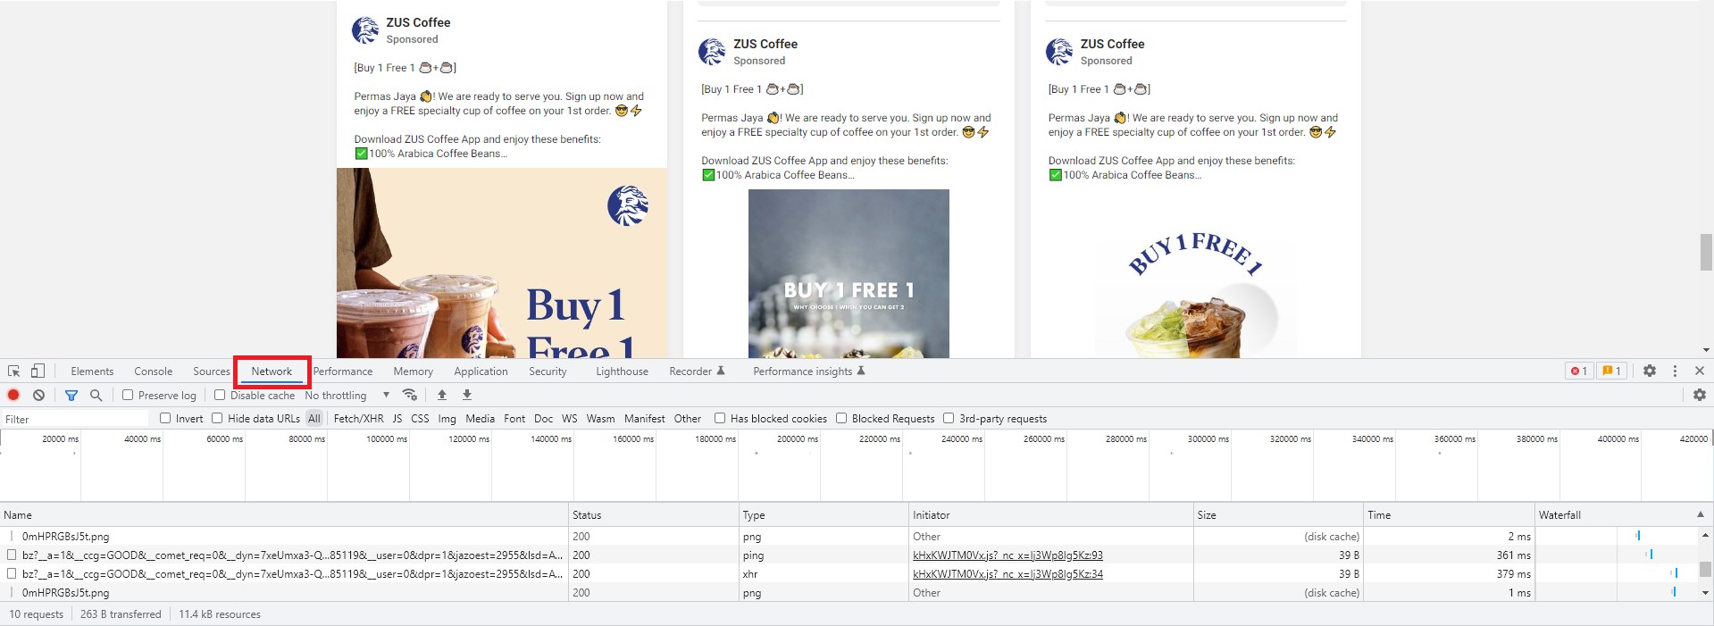Check the Invert filter option
The image size is (1714, 626).
(x=165, y=418)
